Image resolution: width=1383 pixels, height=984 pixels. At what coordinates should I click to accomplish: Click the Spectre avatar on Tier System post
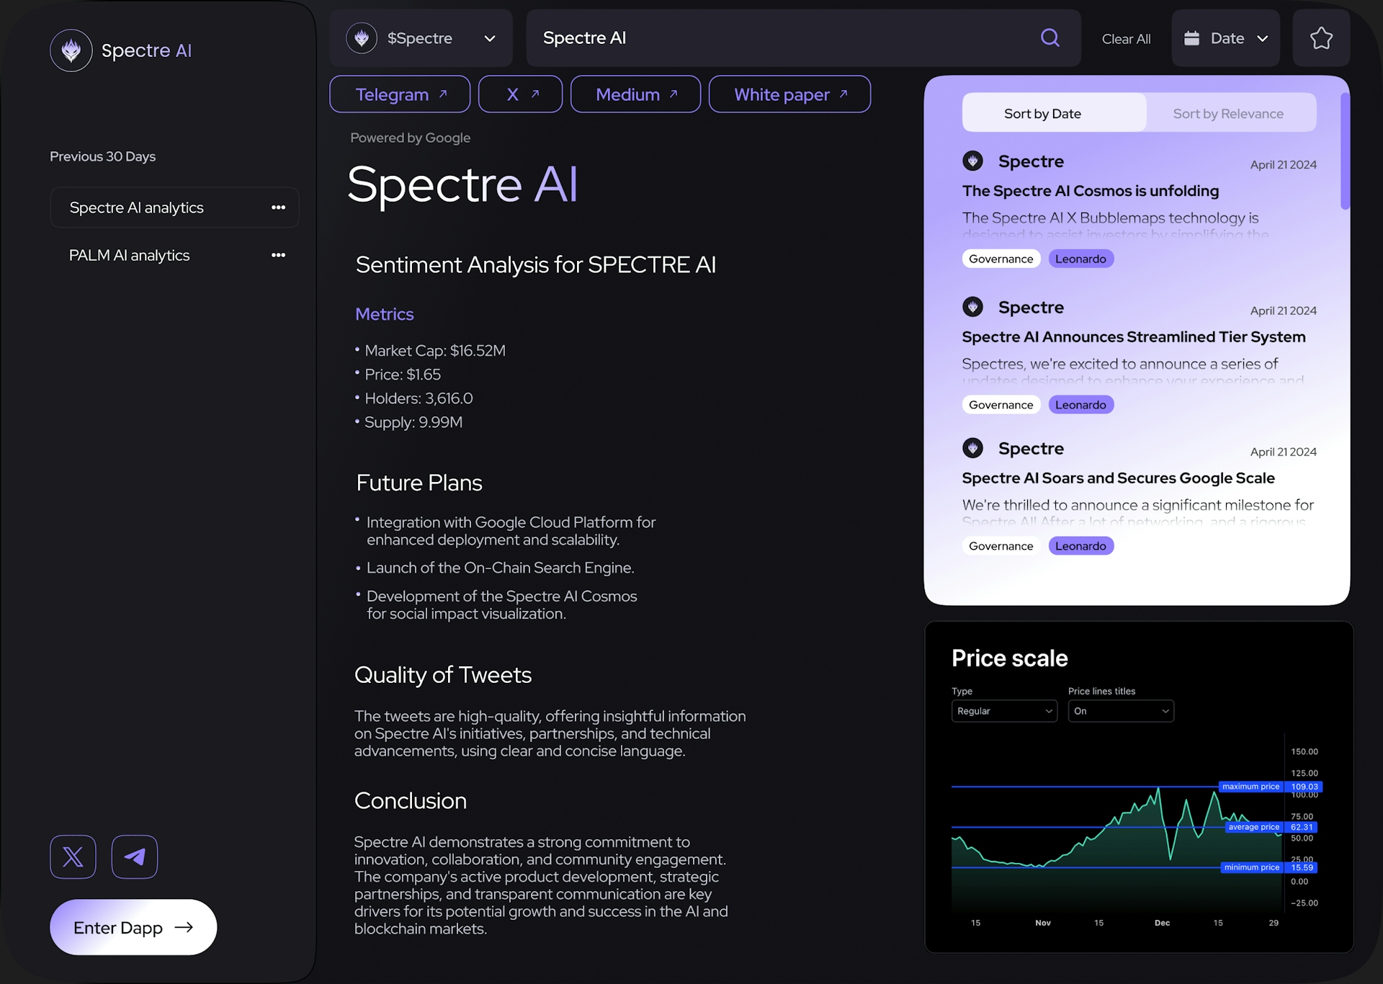(972, 307)
